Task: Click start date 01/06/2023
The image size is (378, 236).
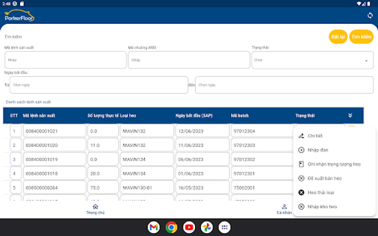Action: click(202, 173)
